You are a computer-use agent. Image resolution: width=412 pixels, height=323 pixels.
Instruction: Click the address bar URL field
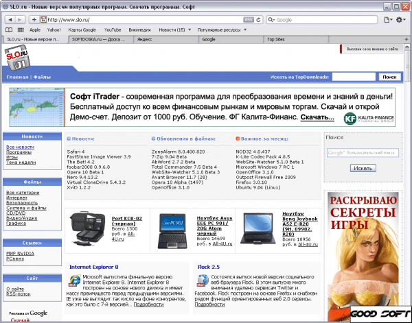click(x=144, y=20)
